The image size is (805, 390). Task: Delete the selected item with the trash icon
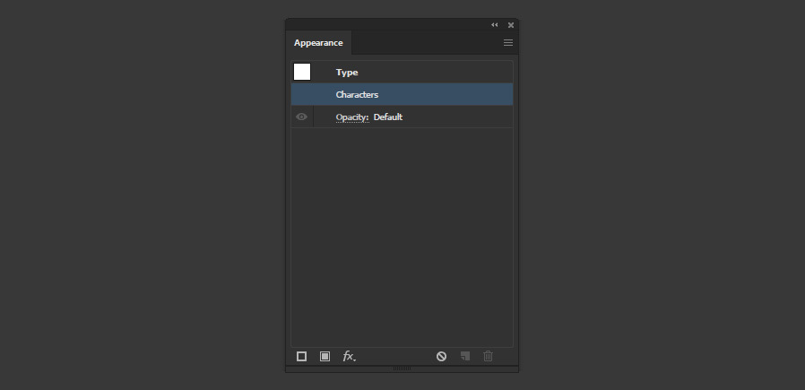(489, 356)
